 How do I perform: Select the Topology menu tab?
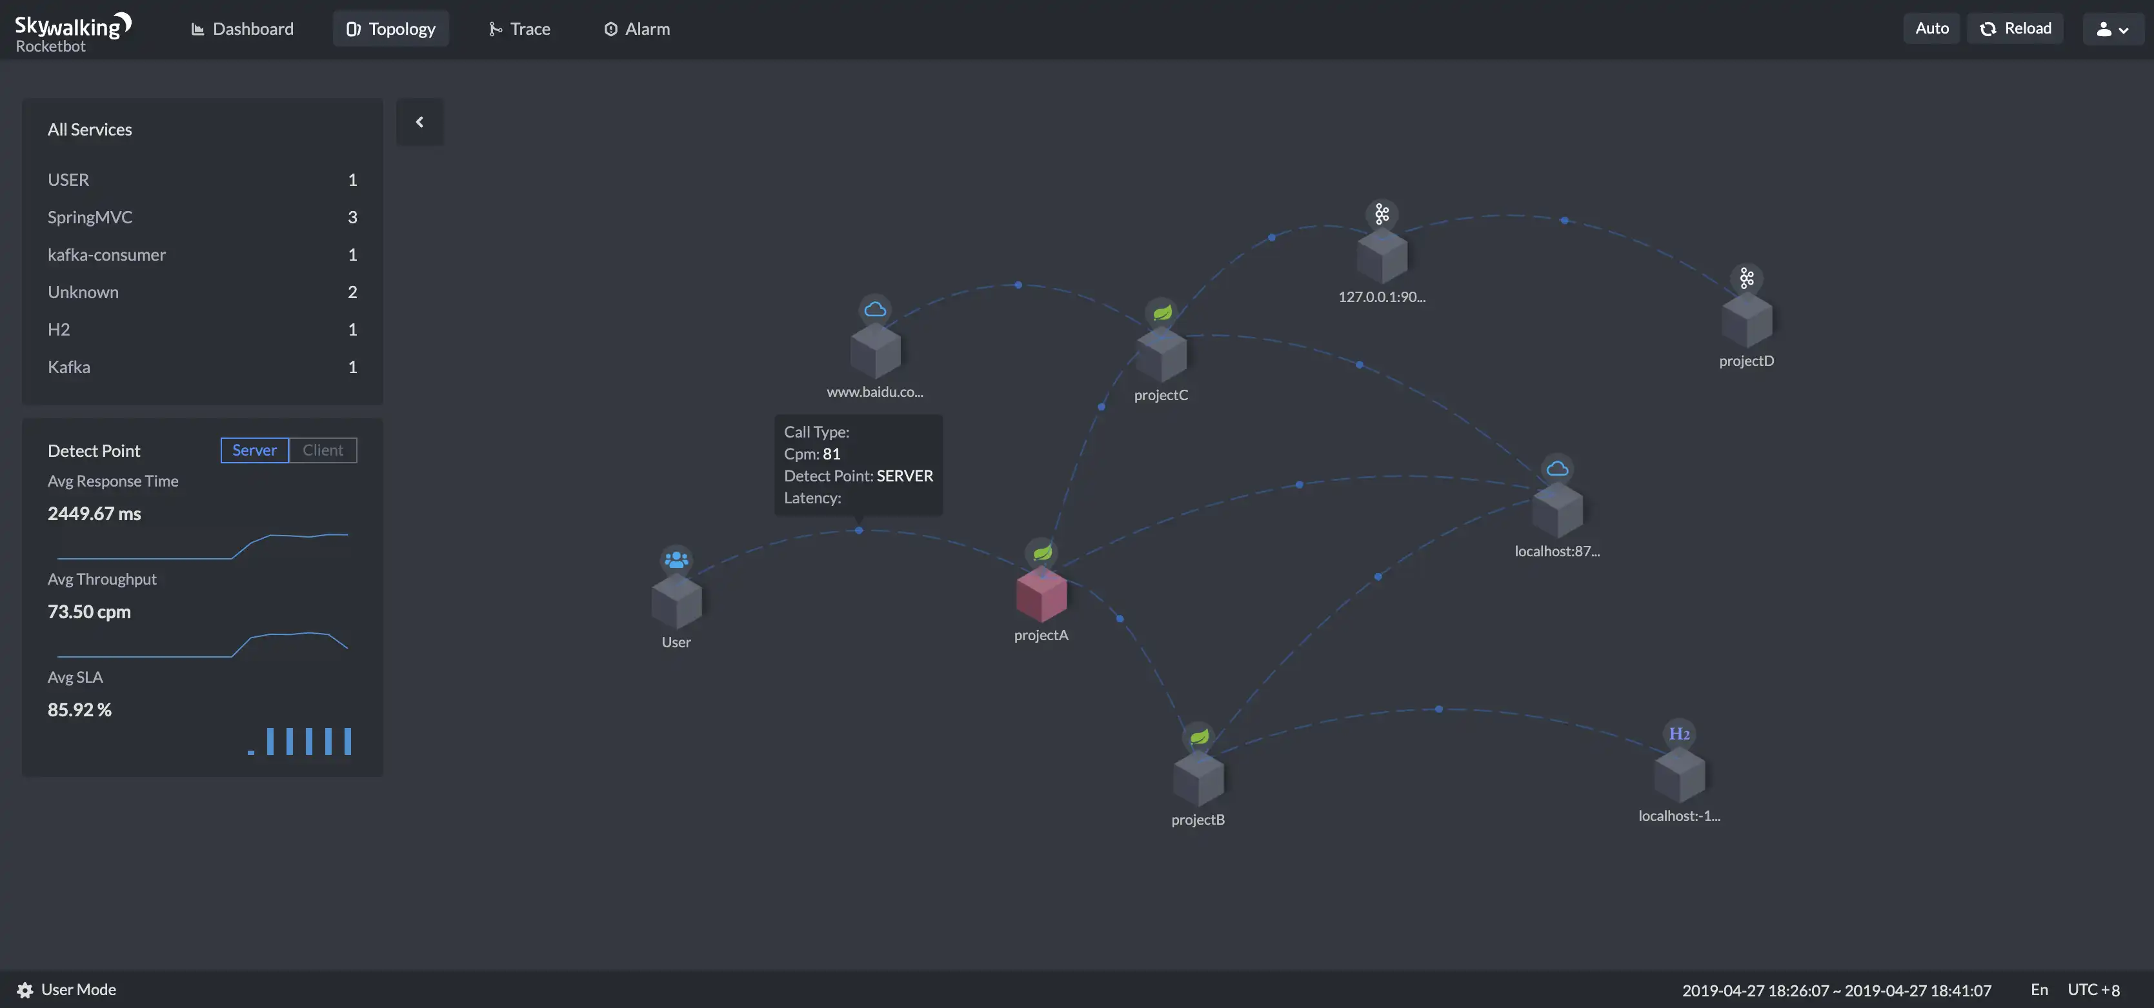[x=392, y=28]
